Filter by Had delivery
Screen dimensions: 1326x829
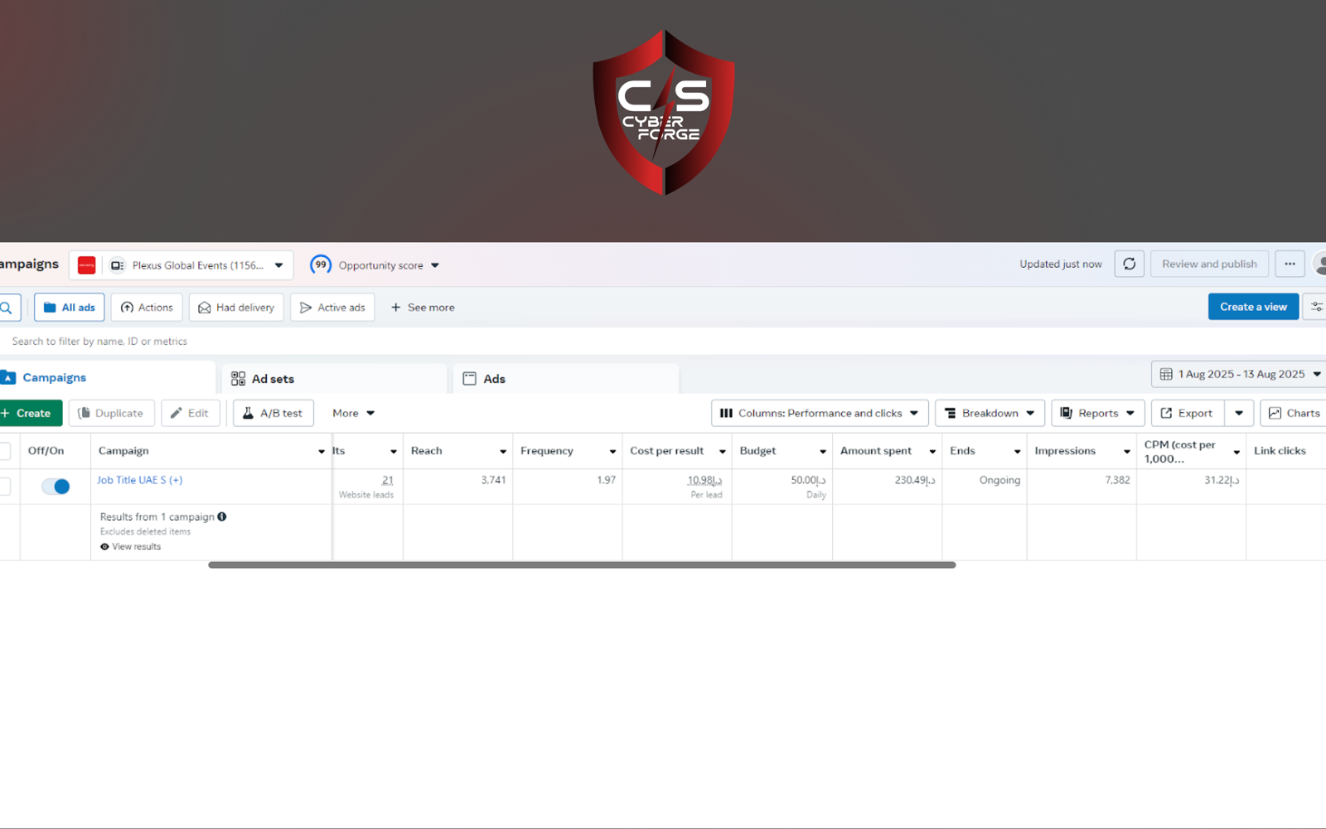(x=236, y=308)
